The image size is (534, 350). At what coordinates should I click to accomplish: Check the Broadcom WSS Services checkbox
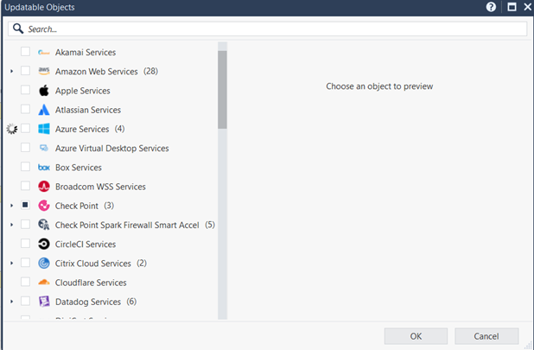point(26,186)
